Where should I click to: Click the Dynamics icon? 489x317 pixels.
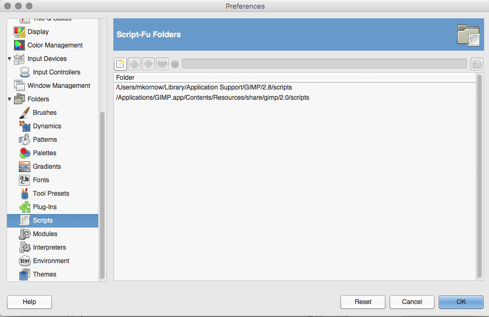click(25, 126)
